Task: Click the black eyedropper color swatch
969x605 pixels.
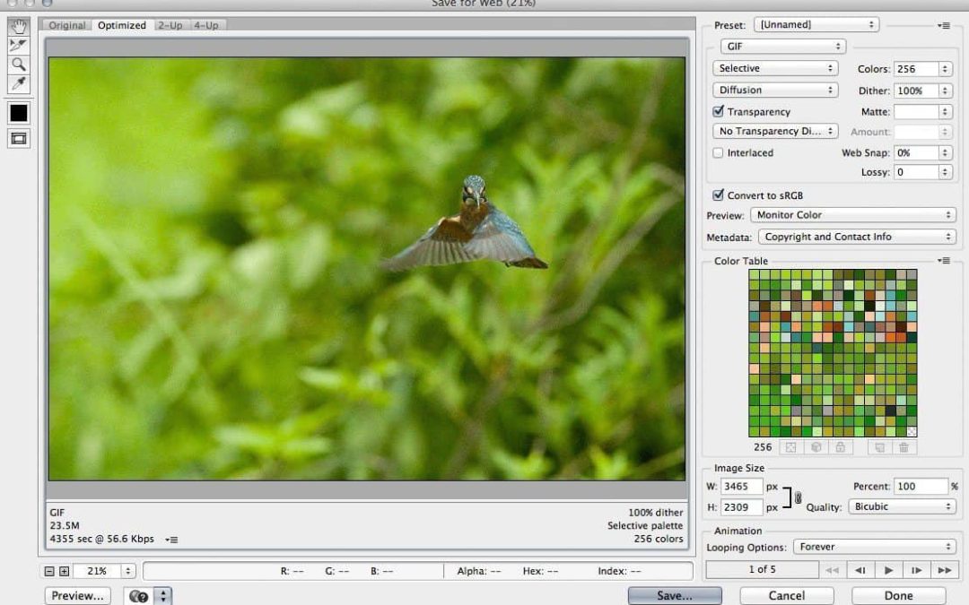Action: coord(19,112)
